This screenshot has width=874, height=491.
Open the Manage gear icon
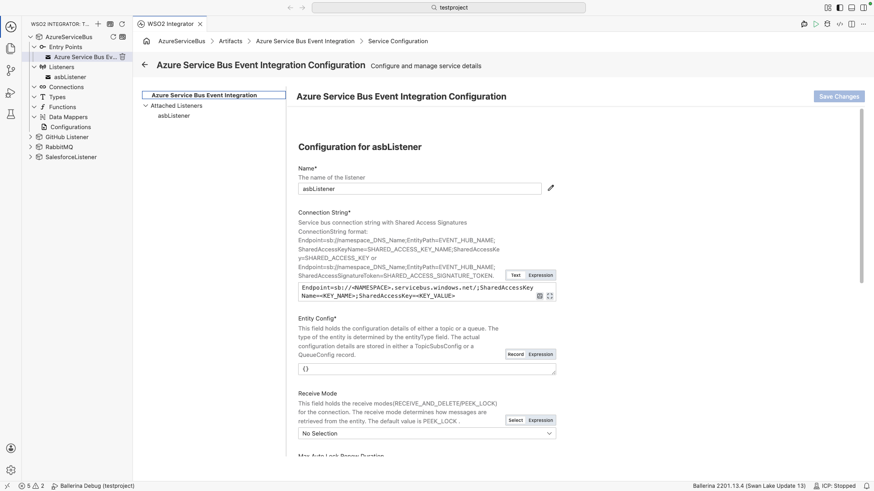pyautogui.click(x=11, y=470)
